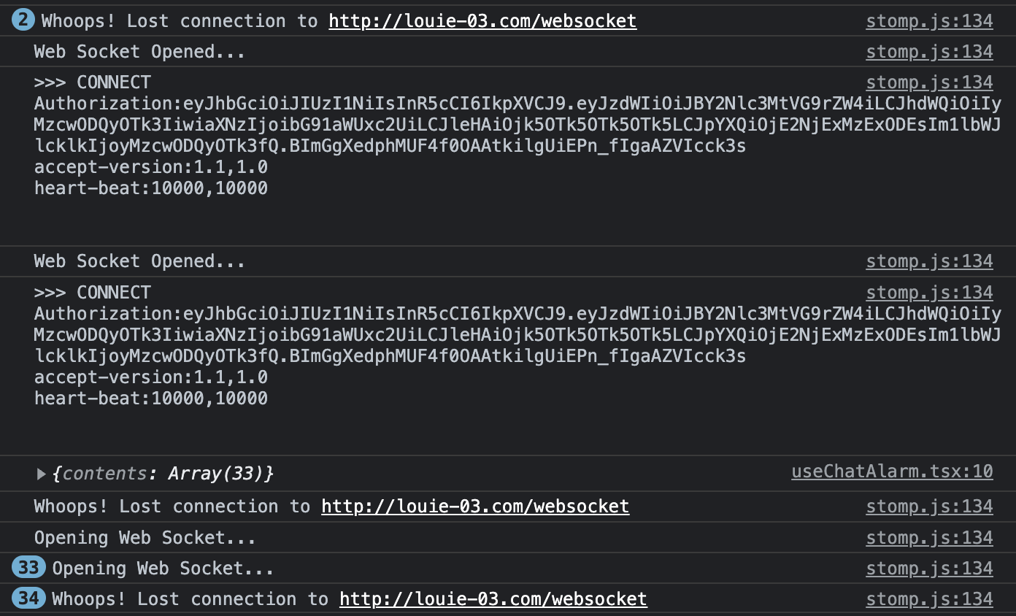Click the repeat count badge showing 34

[x=28, y=599]
